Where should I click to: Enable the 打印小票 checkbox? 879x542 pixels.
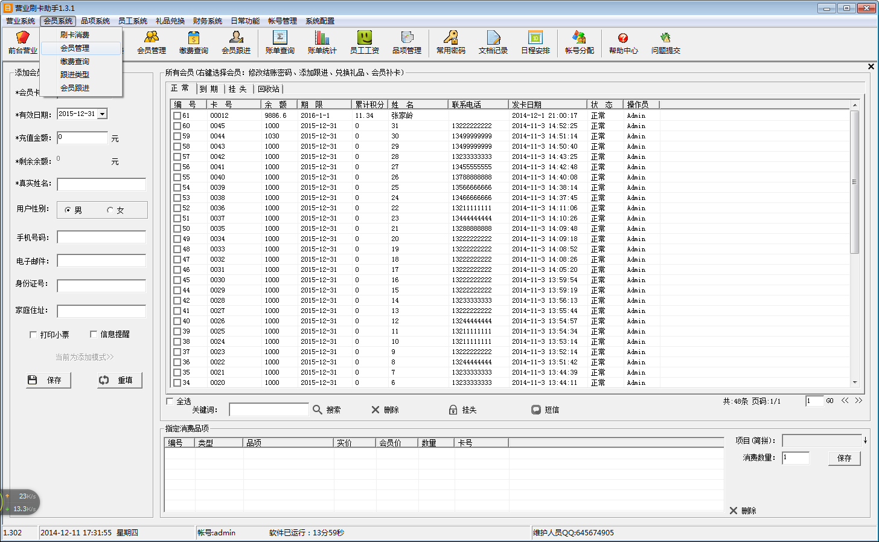pyautogui.click(x=33, y=334)
